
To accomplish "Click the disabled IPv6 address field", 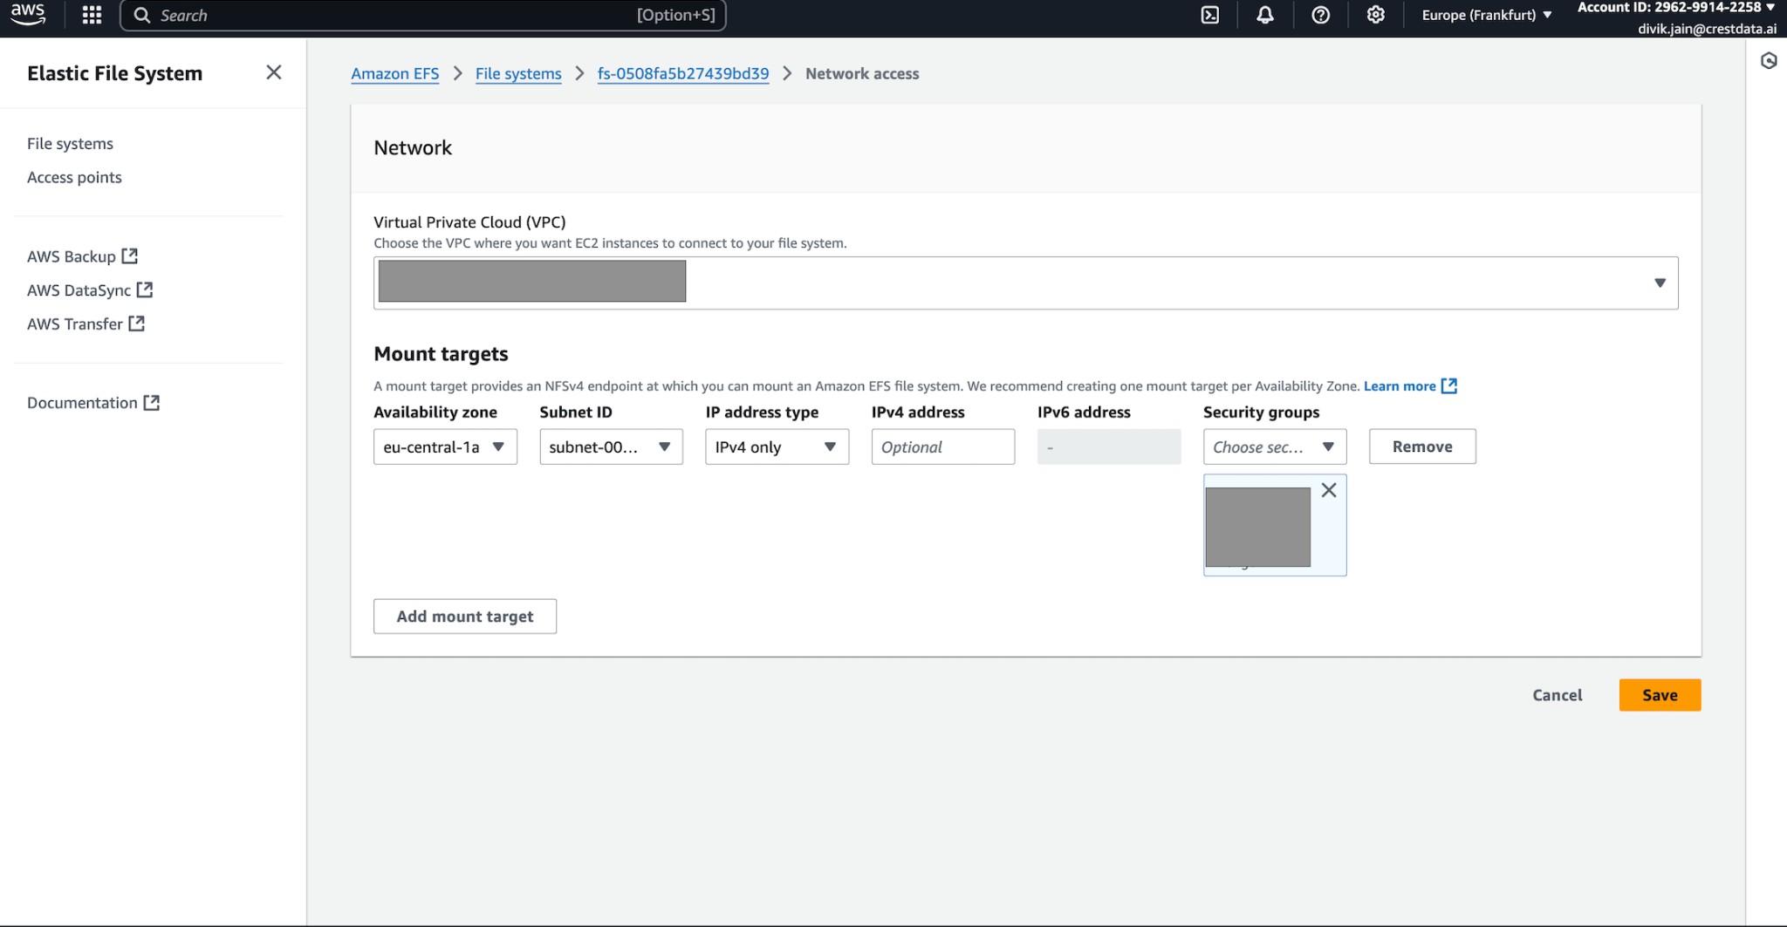I will coord(1109,446).
